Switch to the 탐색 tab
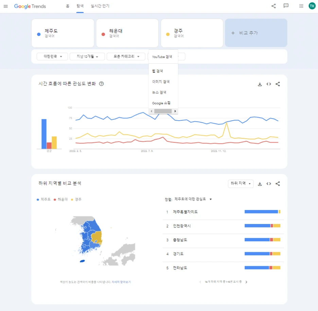 pyautogui.click(x=80, y=6)
